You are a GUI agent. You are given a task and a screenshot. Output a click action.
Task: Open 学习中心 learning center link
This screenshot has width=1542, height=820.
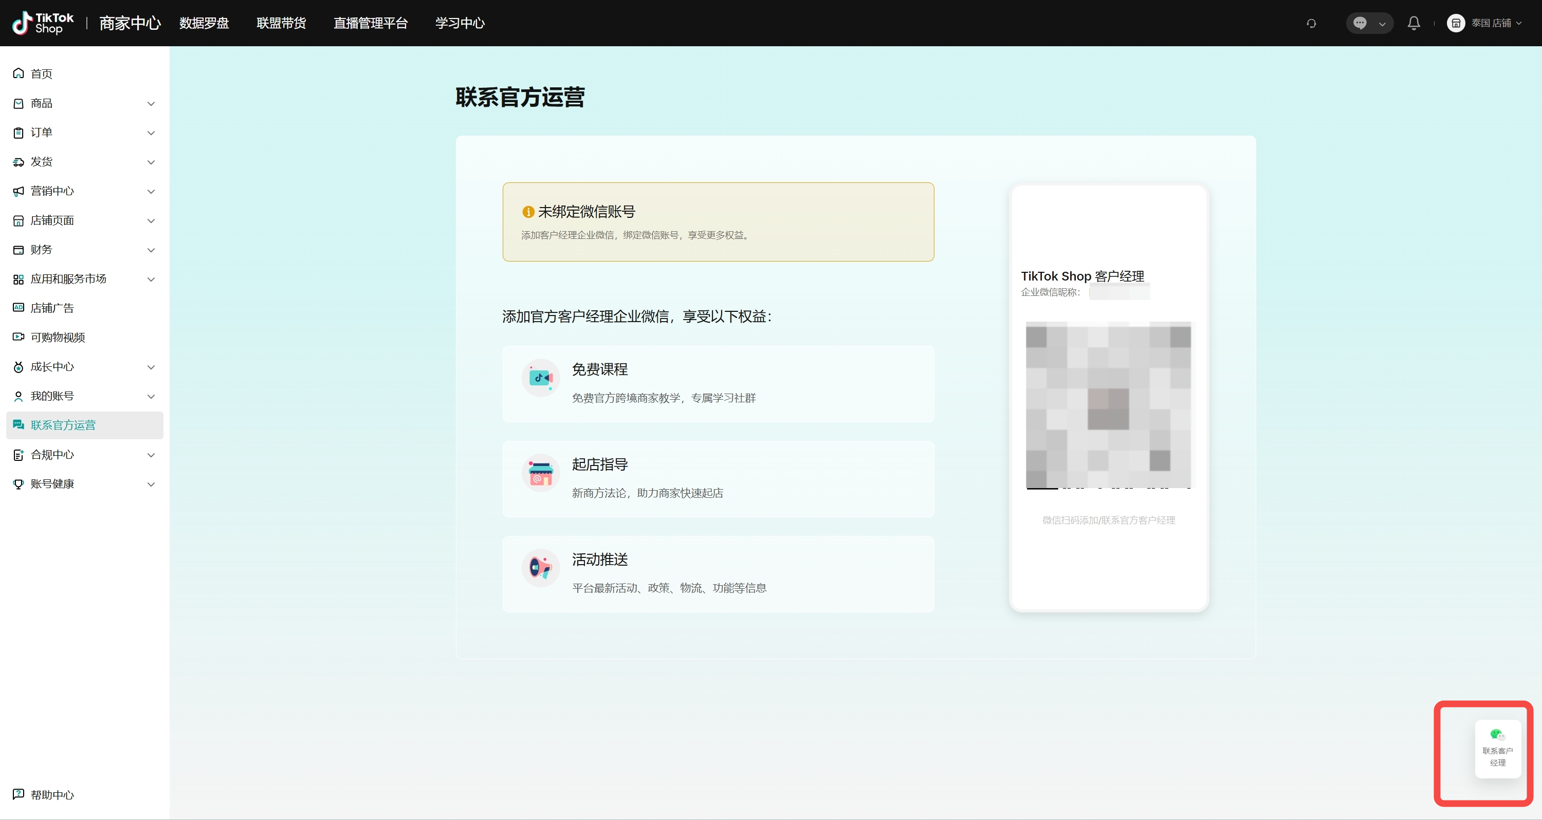coord(460,23)
